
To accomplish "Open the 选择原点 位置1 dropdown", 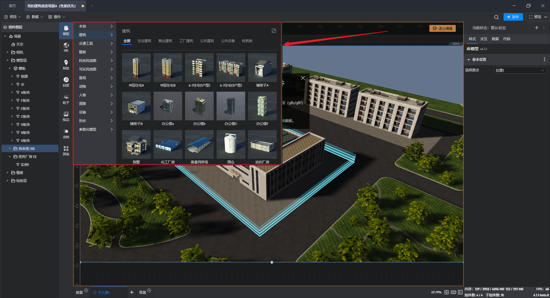I will point(520,70).
